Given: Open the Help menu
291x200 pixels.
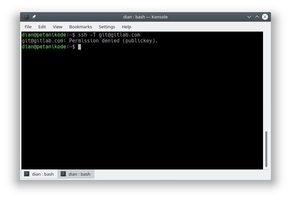Looking at the screenshot, I should [126, 27].
